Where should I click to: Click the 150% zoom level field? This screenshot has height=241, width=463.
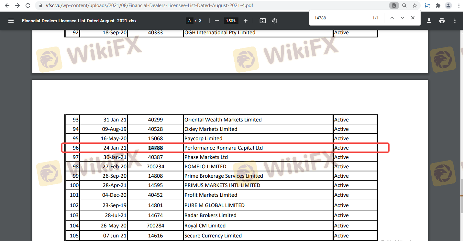coord(231,21)
